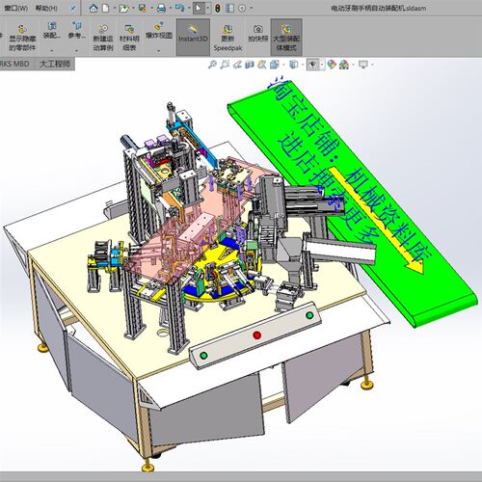Toggle Hide/Show Items eye icon
The image size is (482, 482).
(312, 65)
